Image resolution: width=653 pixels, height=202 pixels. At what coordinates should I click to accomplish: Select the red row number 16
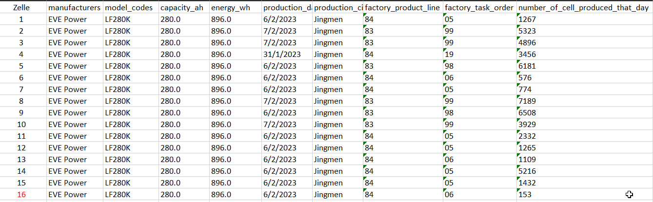[20, 195]
